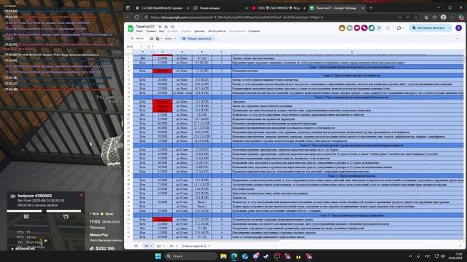Open Steam from the taskbar
The image size is (467, 262).
(266, 256)
